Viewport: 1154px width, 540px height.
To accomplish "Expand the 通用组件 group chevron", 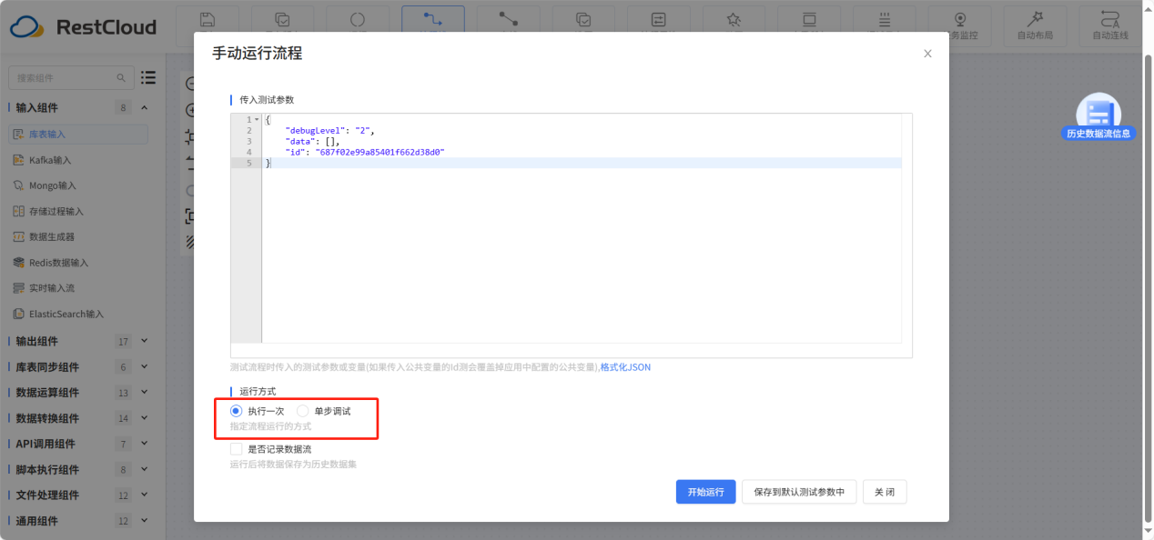I will tap(145, 521).
